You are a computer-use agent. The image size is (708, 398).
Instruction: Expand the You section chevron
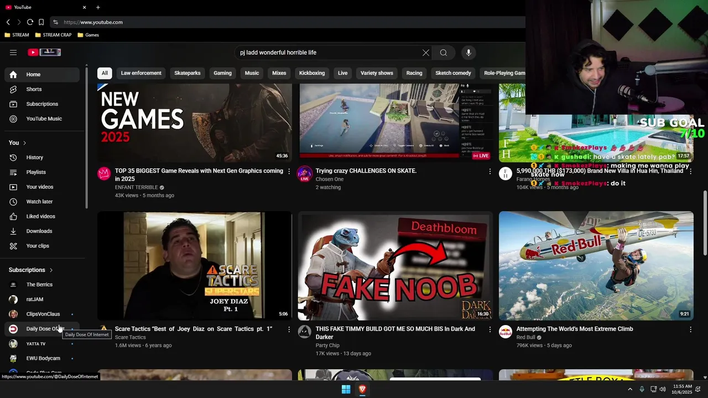24,143
